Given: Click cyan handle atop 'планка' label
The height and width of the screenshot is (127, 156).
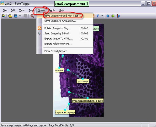Looking at the screenshot, I should tap(59, 68).
